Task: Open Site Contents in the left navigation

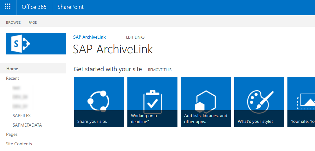Action: 19,144
